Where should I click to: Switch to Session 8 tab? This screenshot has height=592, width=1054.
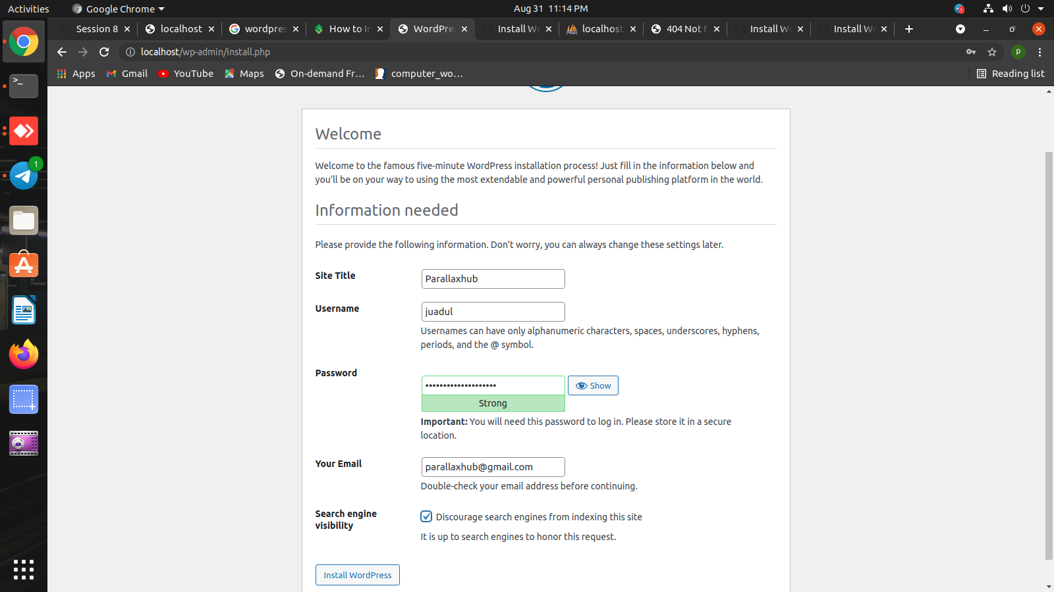[96, 29]
